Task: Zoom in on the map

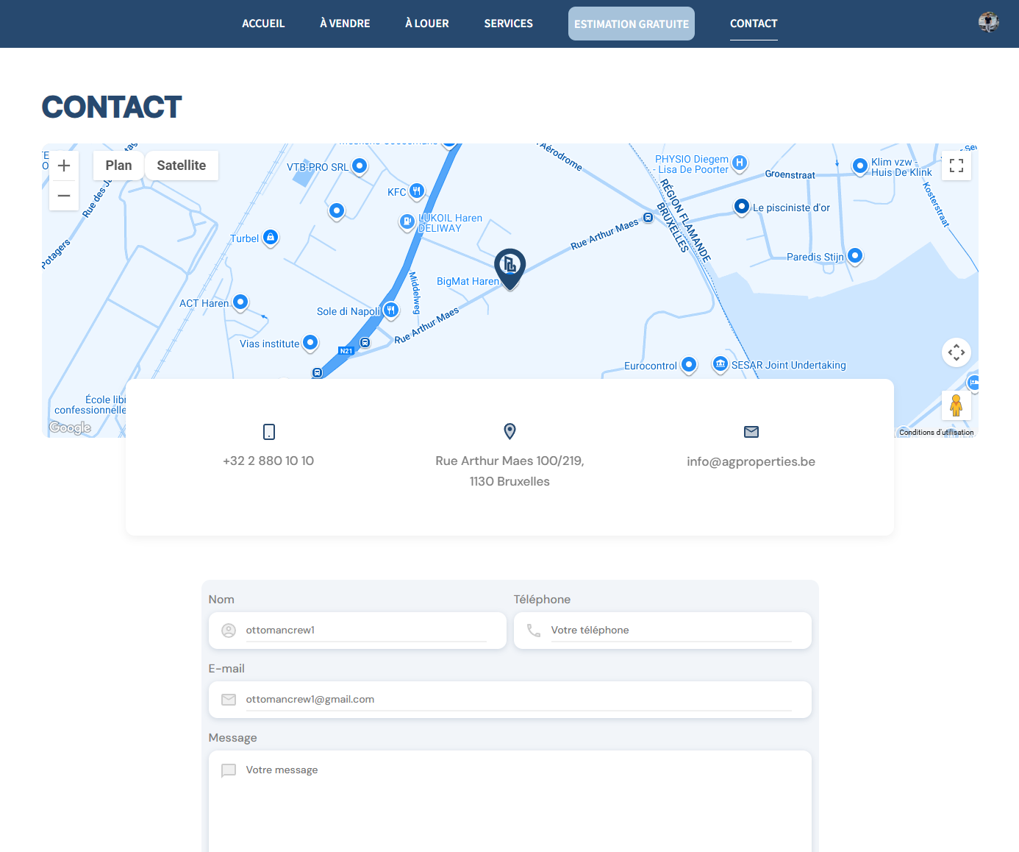Action: [64, 166]
